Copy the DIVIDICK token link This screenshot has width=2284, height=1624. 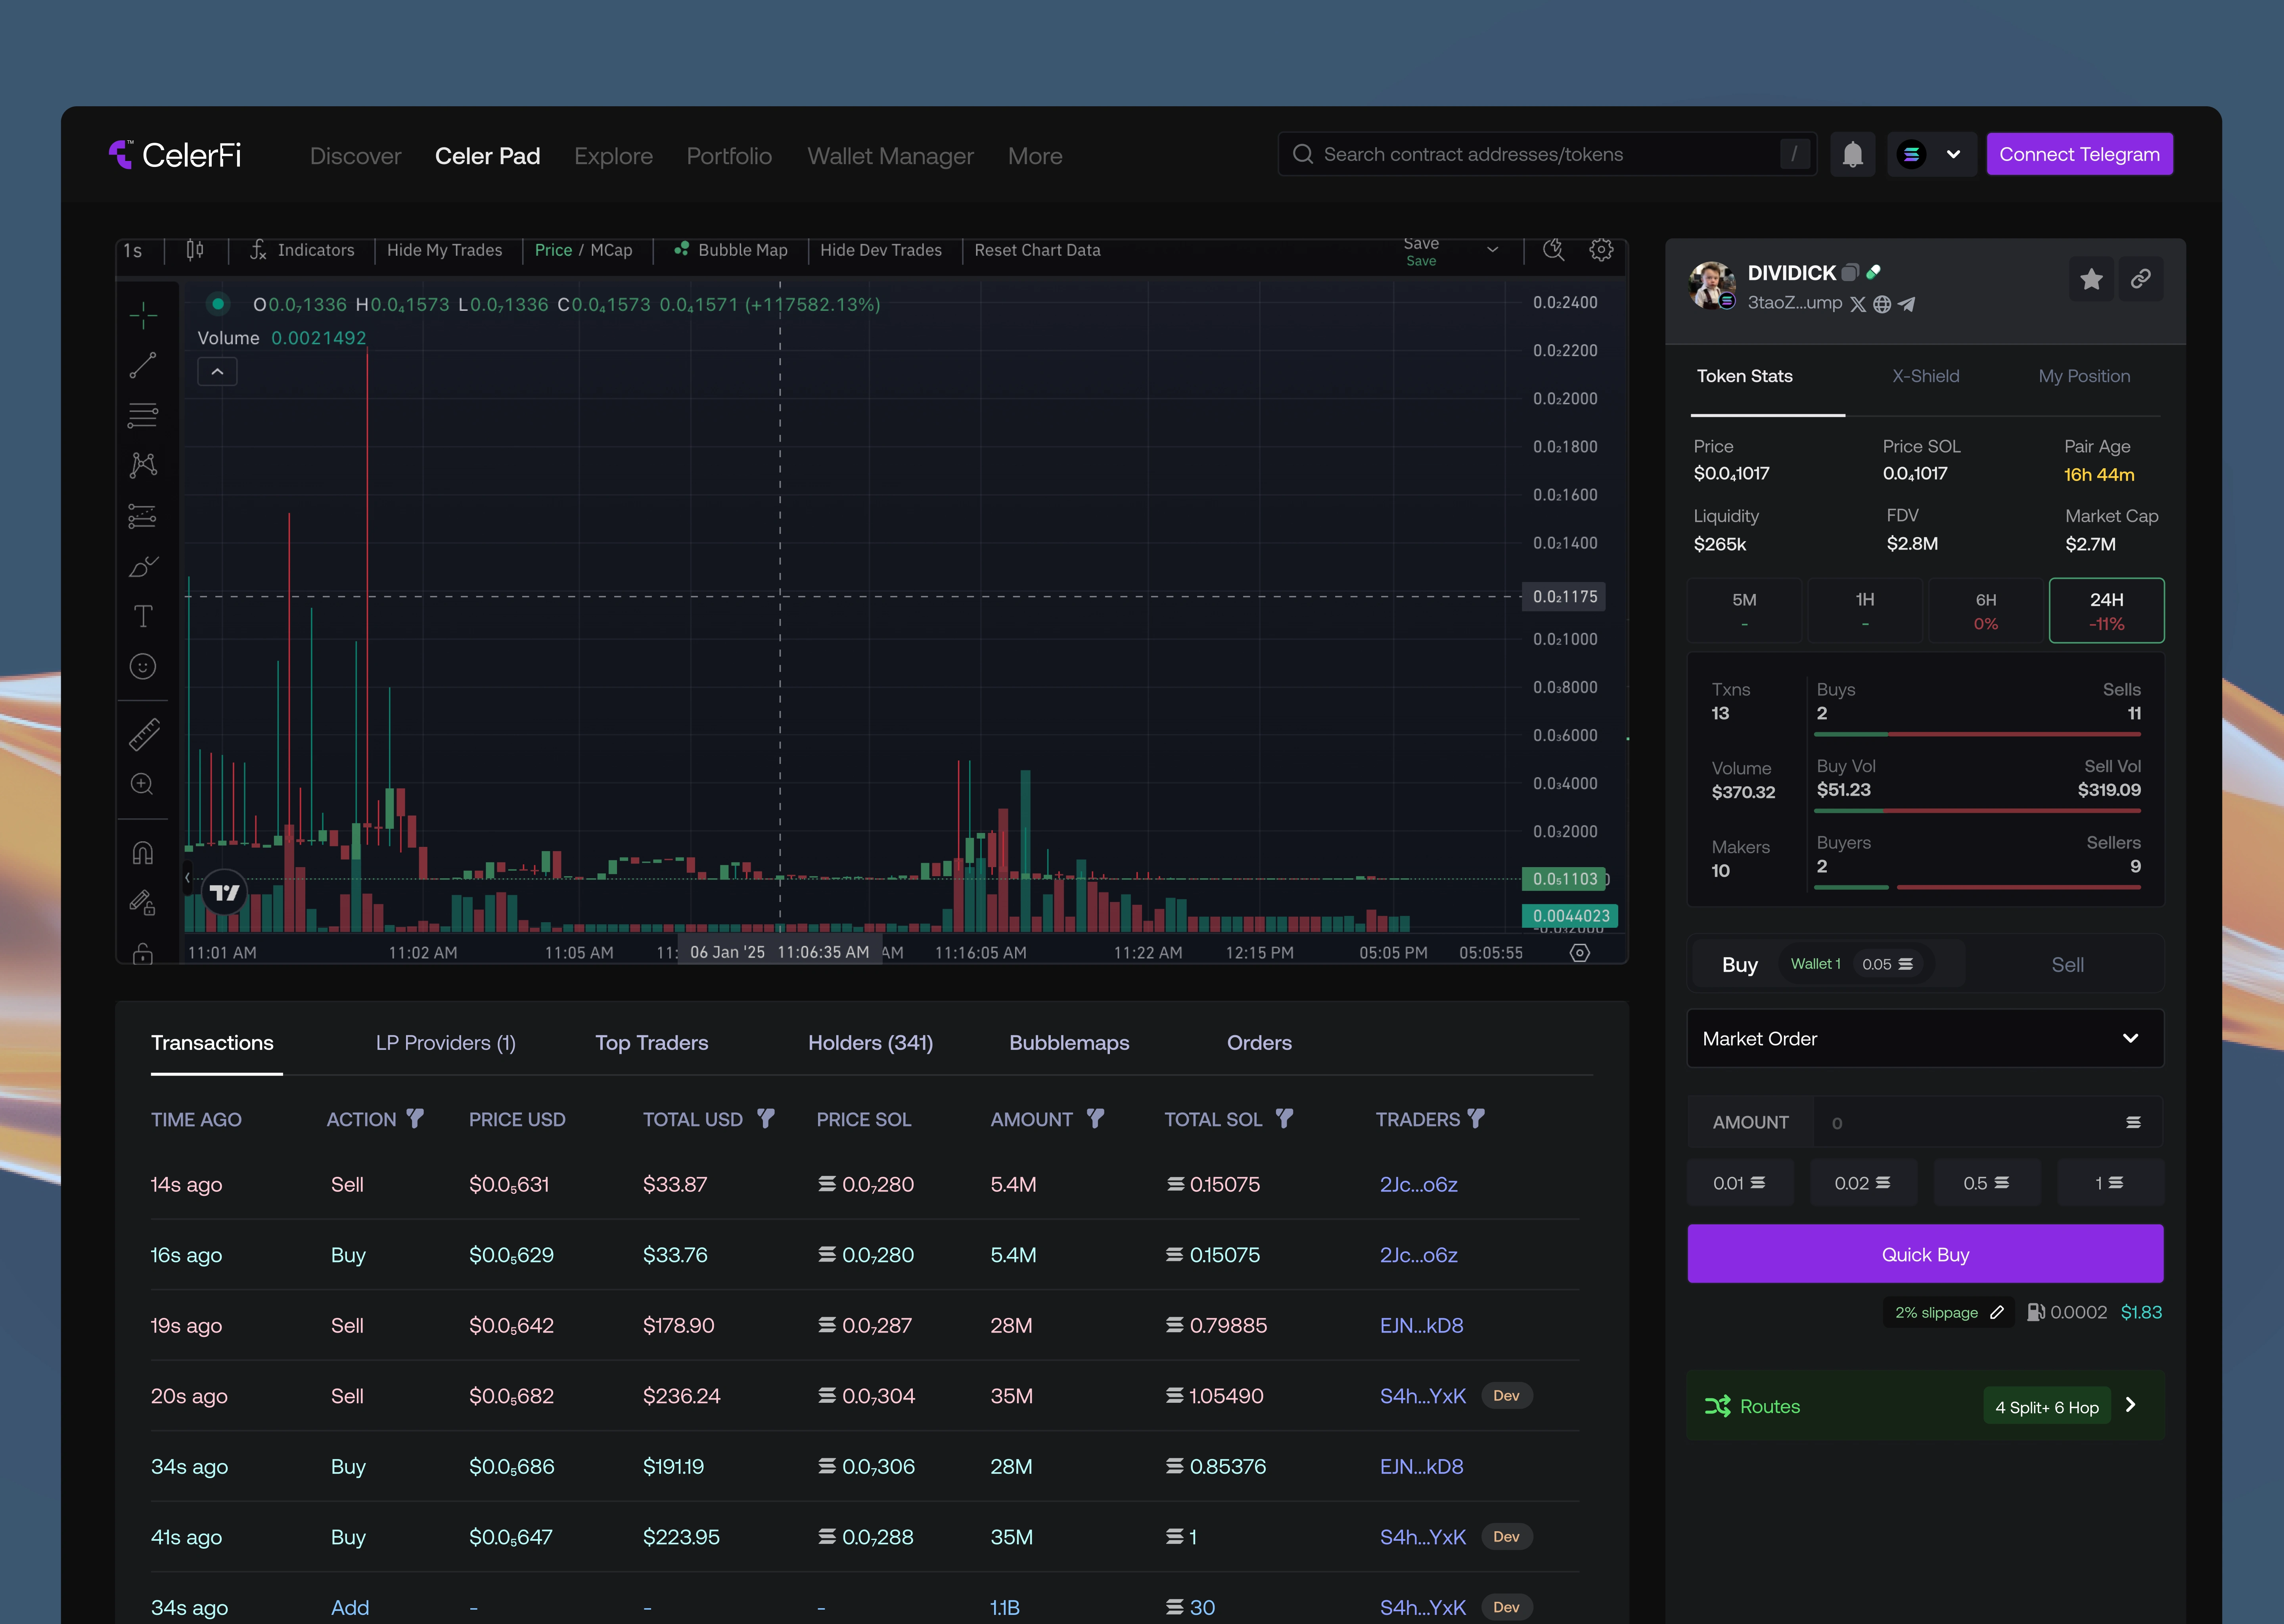point(2141,279)
